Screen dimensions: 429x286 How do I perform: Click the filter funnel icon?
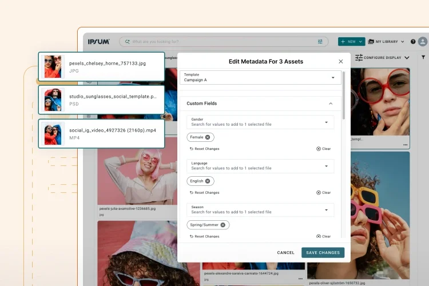tap(423, 57)
